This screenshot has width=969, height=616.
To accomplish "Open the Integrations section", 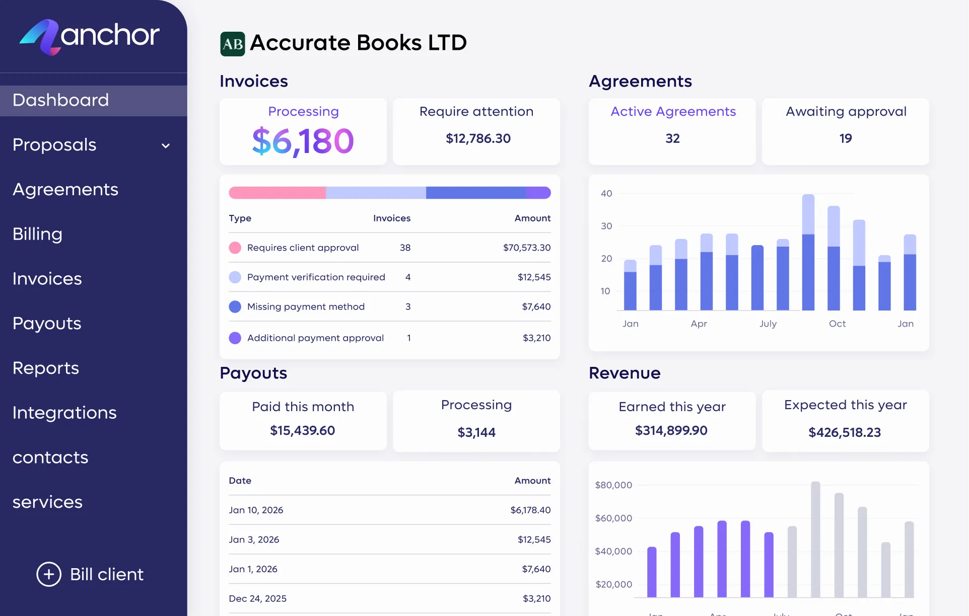I will pyautogui.click(x=64, y=413).
